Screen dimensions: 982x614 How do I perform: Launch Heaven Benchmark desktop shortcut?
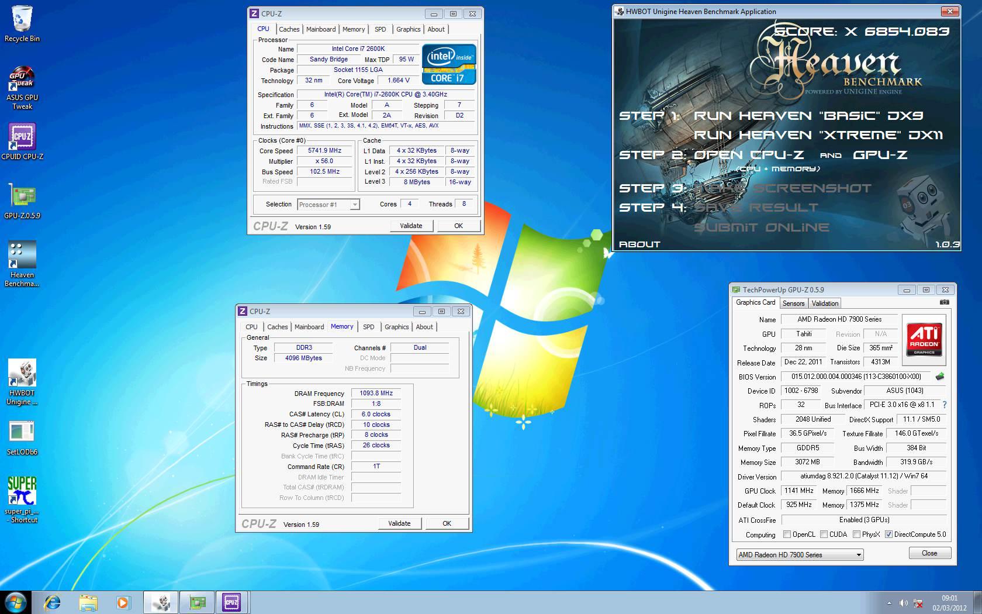tap(22, 264)
